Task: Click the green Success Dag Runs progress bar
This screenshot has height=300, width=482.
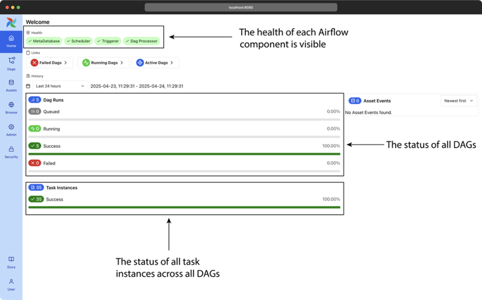Action: coord(184,154)
